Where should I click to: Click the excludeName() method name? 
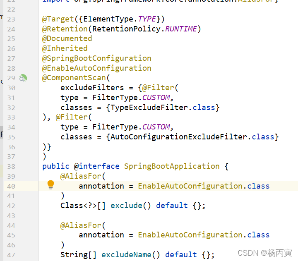pos(126,255)
